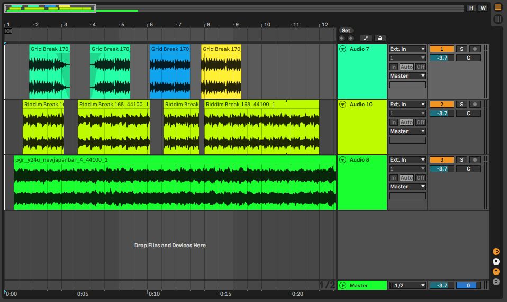Solo the Audio 10 track
The image size is (507, 302).
pos(461,104)
